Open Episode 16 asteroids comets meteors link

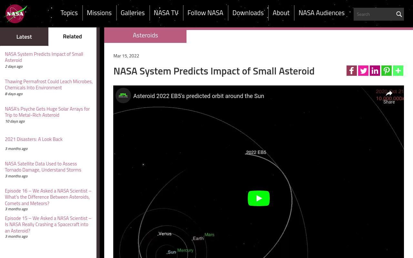tap(48, 197)
